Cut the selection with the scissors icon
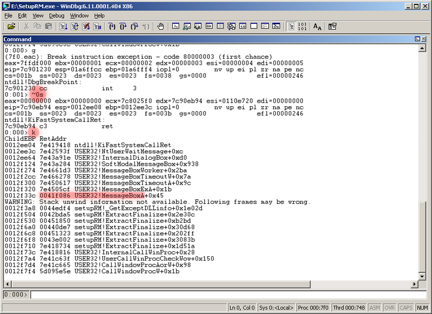The height and width of the screenshot is (314, 432). 26,26
